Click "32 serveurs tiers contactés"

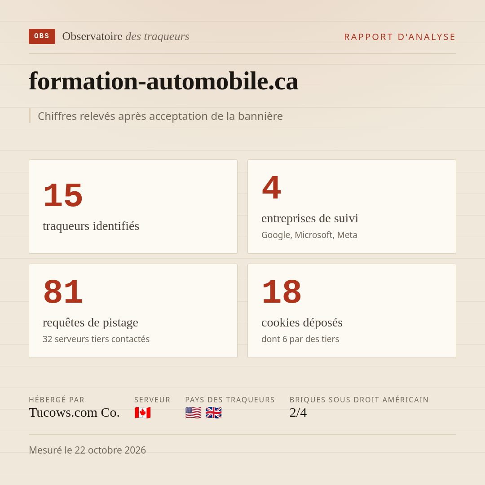tap(96, 339)
